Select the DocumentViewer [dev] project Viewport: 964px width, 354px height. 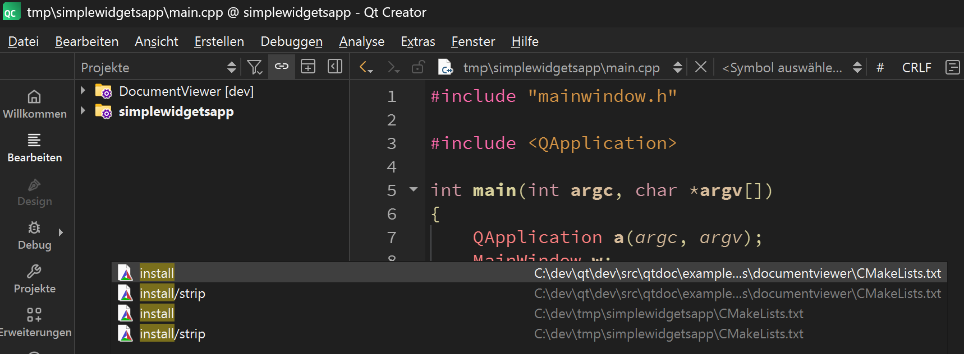186,91
